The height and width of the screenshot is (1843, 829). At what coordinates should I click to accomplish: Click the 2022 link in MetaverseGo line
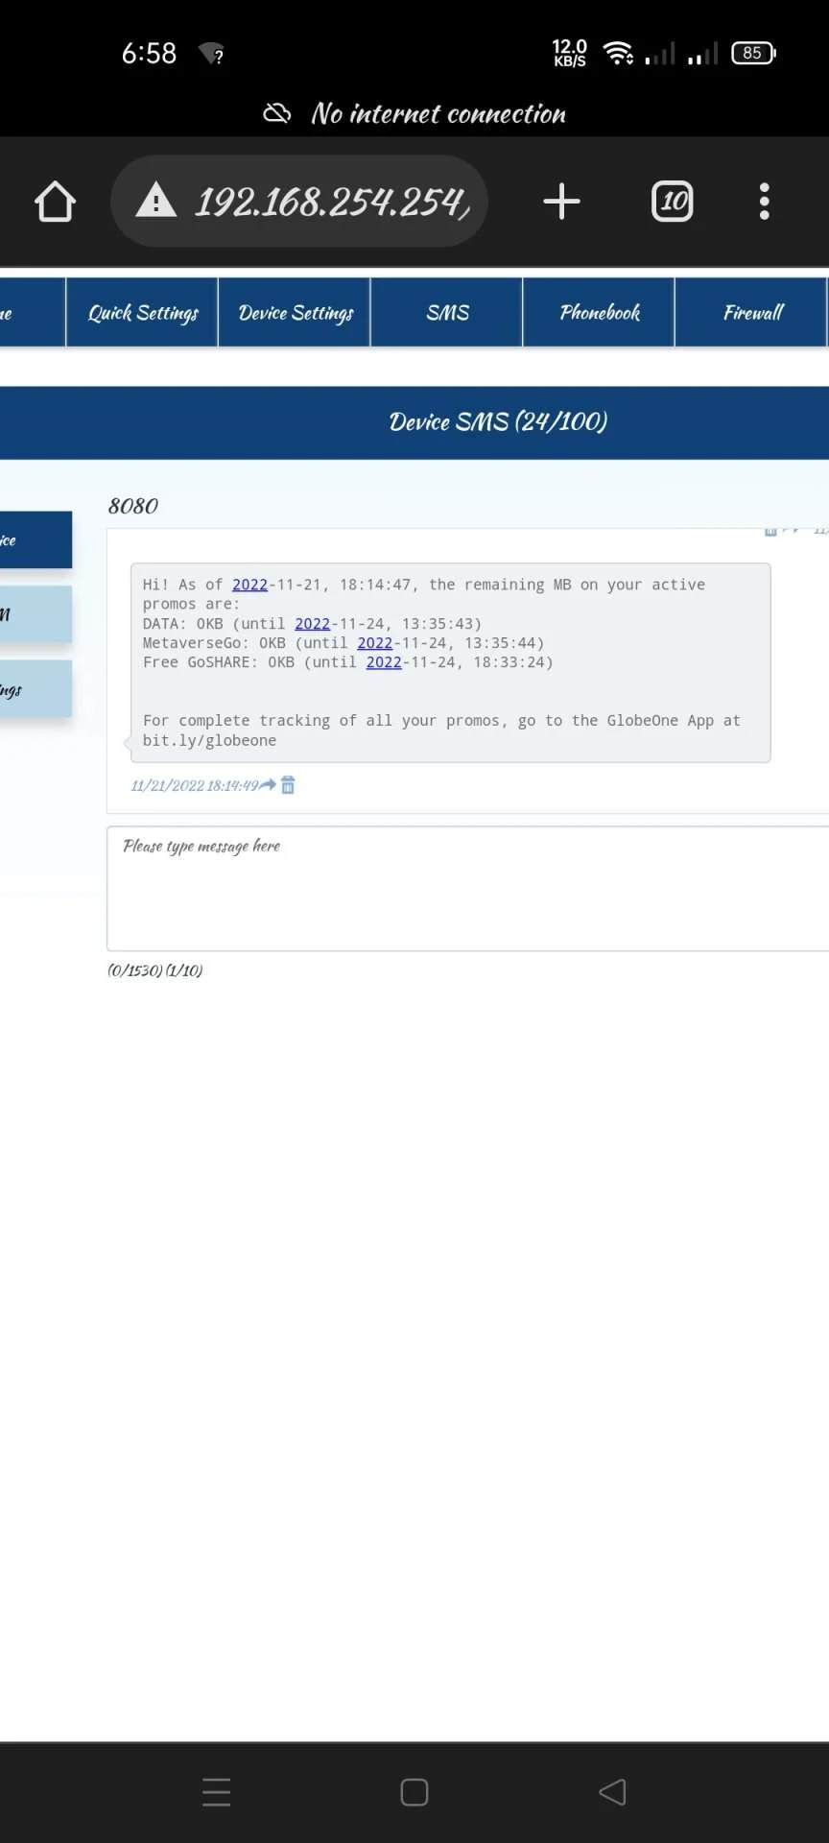click(375, 643)
